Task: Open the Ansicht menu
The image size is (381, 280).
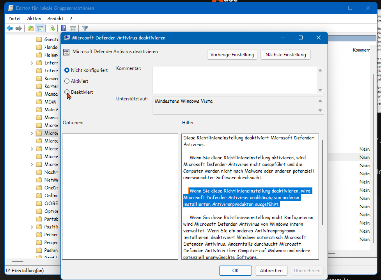Action: coord(55,19)
